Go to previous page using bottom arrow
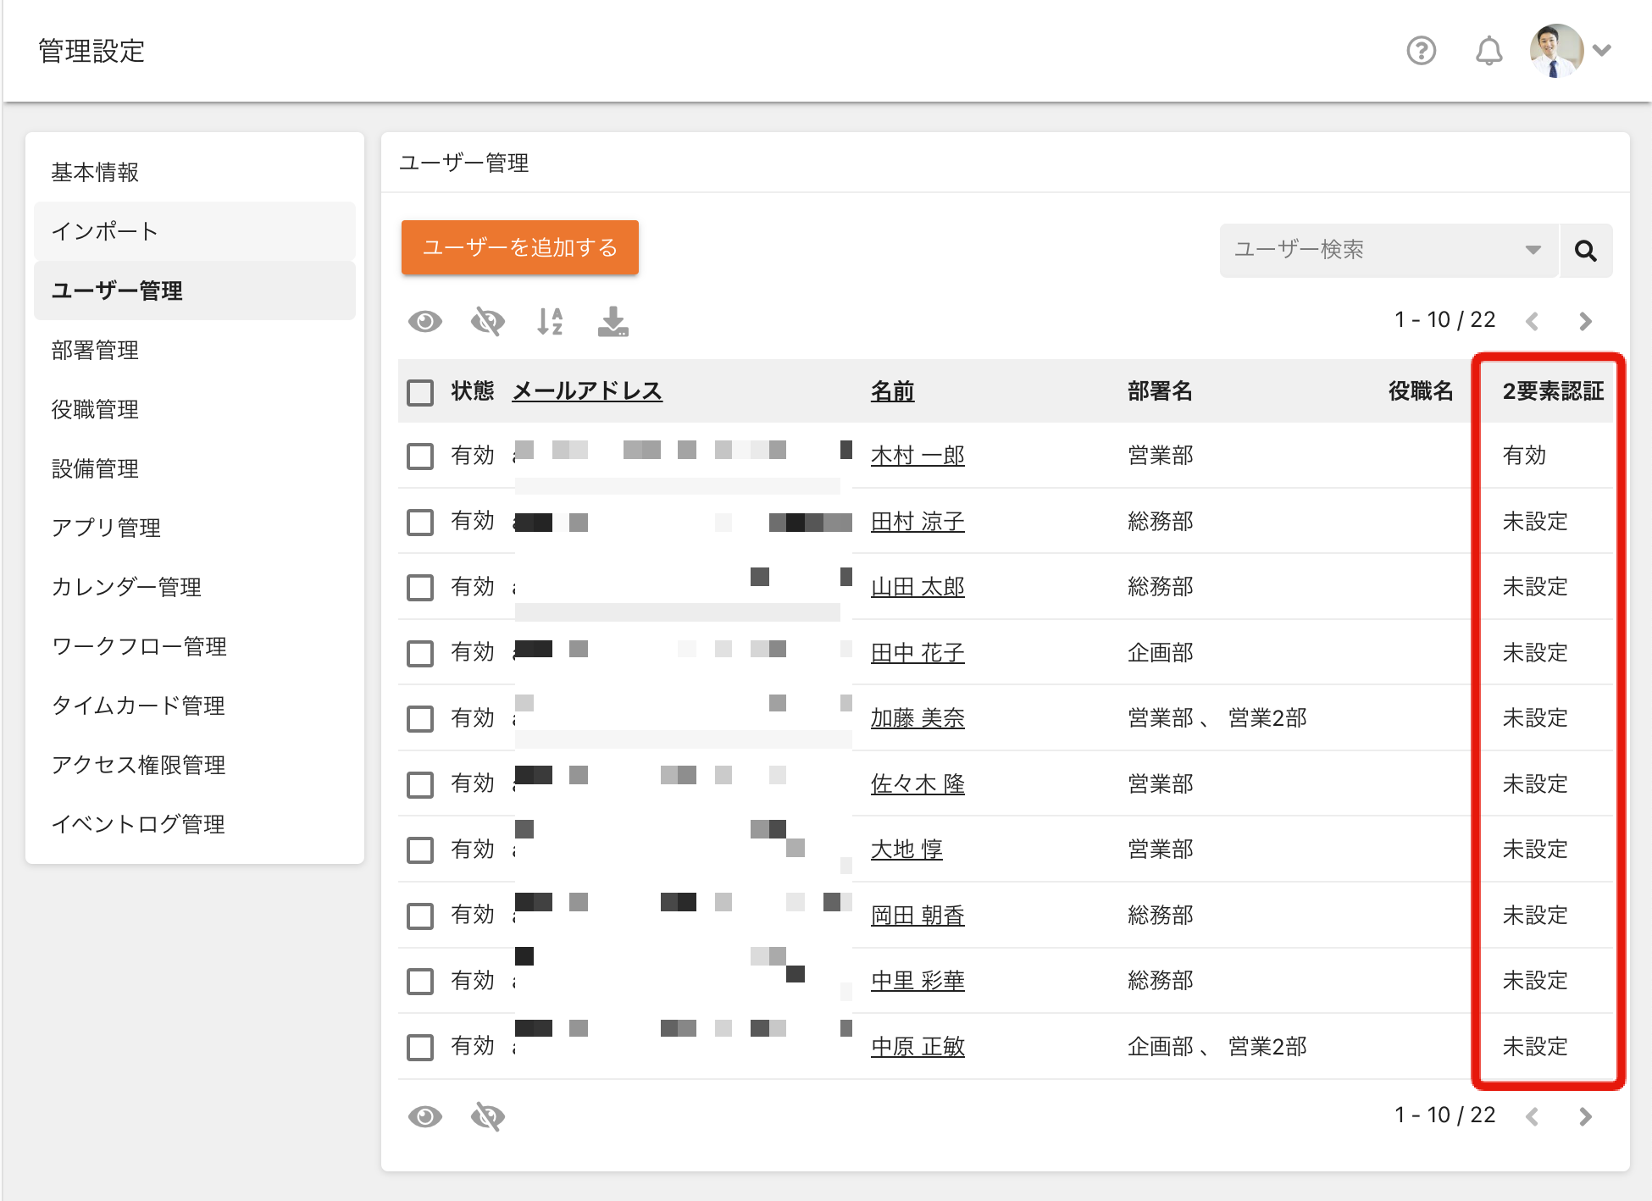This screenshot has height=1201, width=1652. tap(1532, 1116)
